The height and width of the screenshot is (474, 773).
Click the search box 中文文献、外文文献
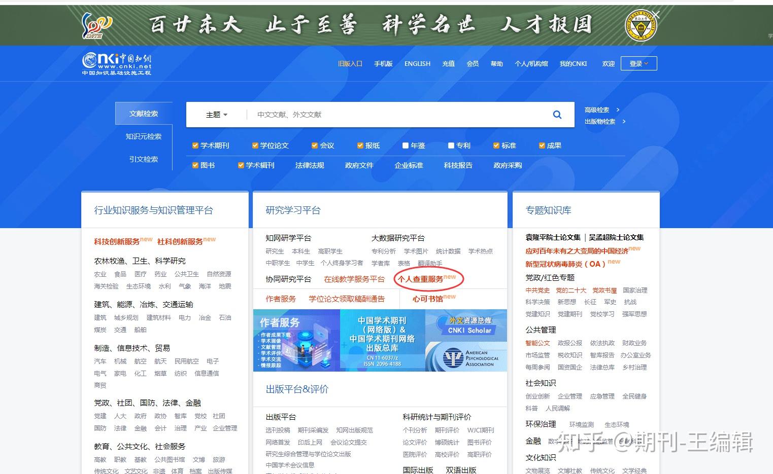click(396, 115)
